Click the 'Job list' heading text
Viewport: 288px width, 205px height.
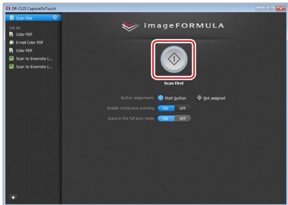pos(15,28)
